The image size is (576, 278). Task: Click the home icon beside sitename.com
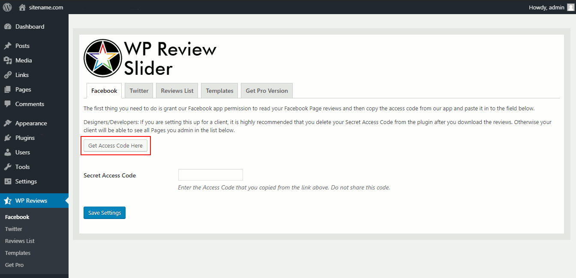point(22,7)
